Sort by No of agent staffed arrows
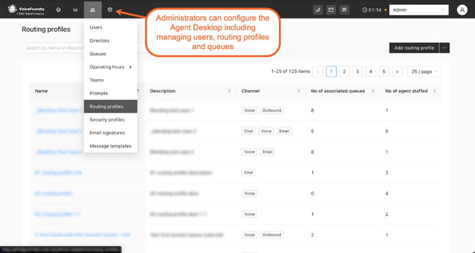475x253 pixels. tap(435, 91)
